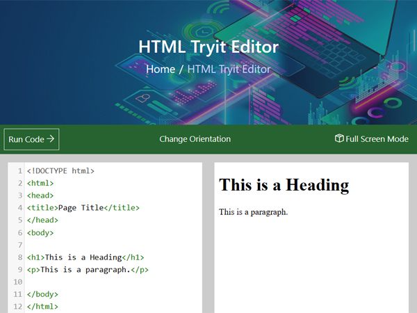This screenshot has width=417, height=313.
Task: Click the closing body tag line
Action: click(x=43, y=294)
